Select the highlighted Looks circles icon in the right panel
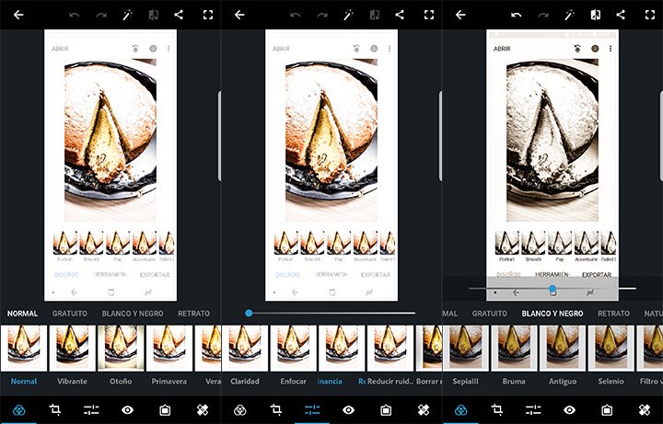This screenshot has width=663, height=424. click(x=461, y=409)
